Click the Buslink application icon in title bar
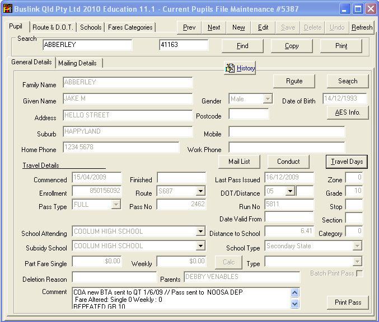 click(7, 9)
